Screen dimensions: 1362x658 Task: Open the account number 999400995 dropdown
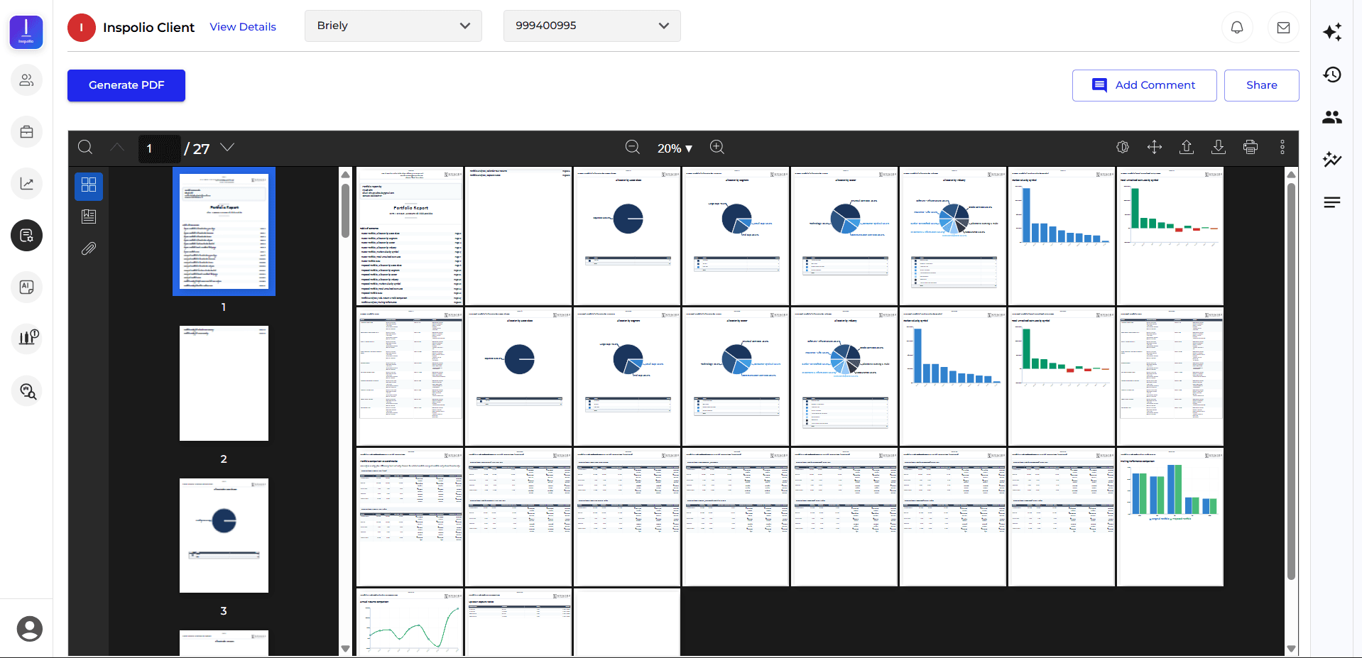pyautogui.click(x=592, y=26)
